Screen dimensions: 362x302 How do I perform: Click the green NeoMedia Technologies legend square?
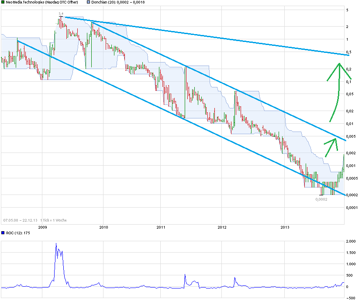pyautogui.click(x=3, y=2)
